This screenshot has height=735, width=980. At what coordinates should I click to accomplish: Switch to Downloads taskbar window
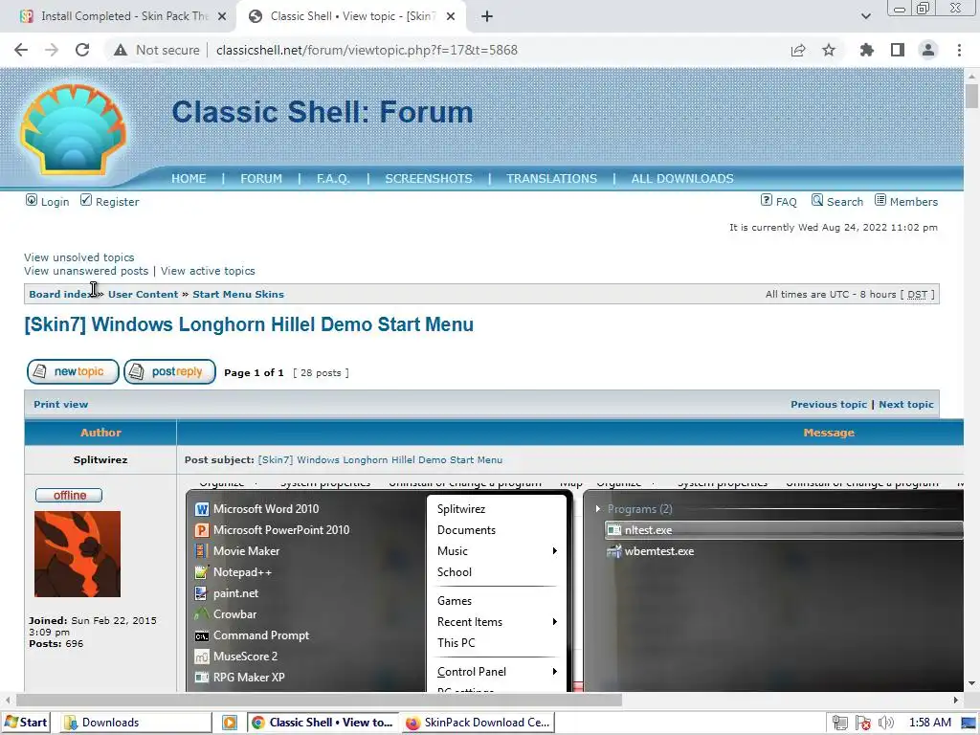136,723
